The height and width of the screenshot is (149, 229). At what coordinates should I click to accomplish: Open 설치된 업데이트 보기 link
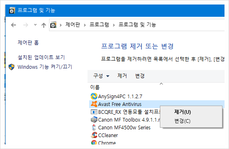[41, 57]
